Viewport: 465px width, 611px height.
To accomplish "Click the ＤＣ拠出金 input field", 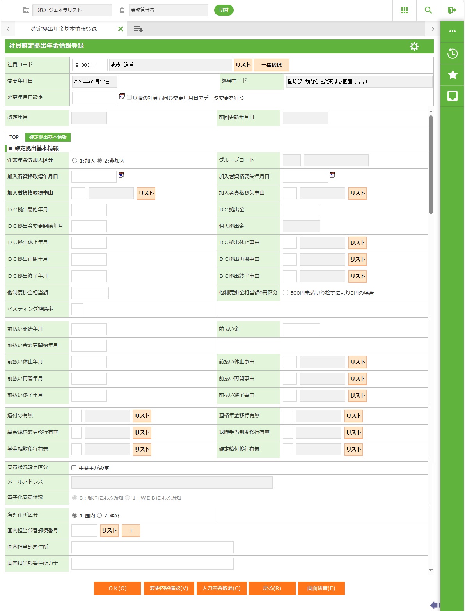I will coord(302,210).
